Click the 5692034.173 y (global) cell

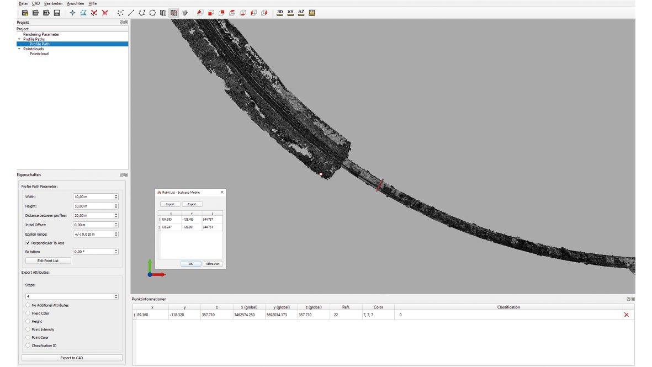point(281,315)
